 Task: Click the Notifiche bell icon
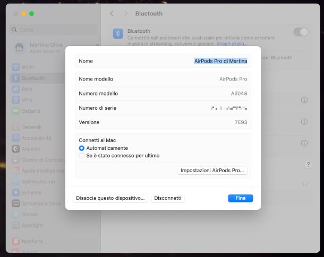click(16, 241)
